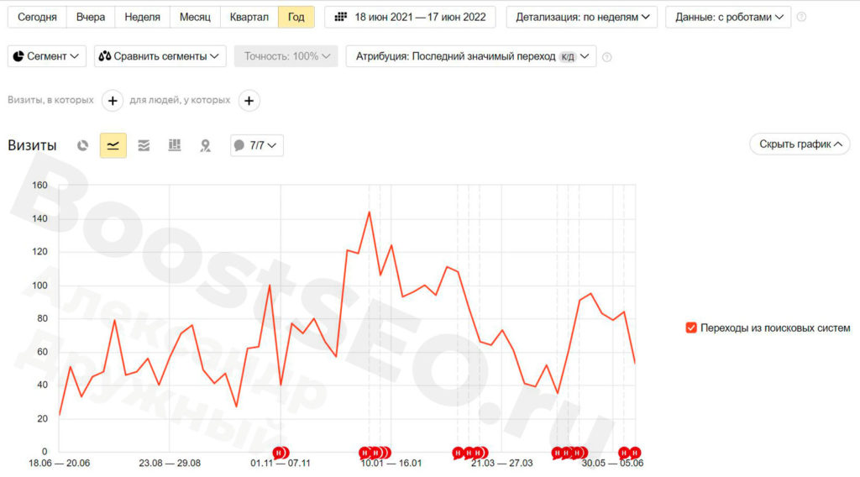860x477 pixels.
Task: Click the Переходы из поисковых систем legend label
Action: click(x=775, y=328)
